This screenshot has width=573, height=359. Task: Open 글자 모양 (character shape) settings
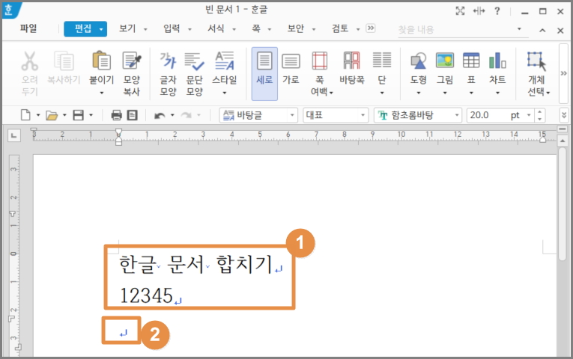168,73
